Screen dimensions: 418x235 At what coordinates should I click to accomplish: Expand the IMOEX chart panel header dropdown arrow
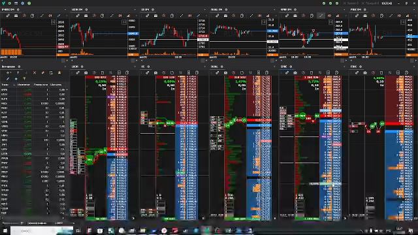click(65, 10)
